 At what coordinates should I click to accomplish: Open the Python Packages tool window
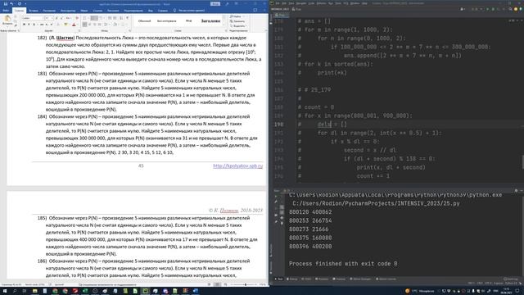tap(361, 279)
